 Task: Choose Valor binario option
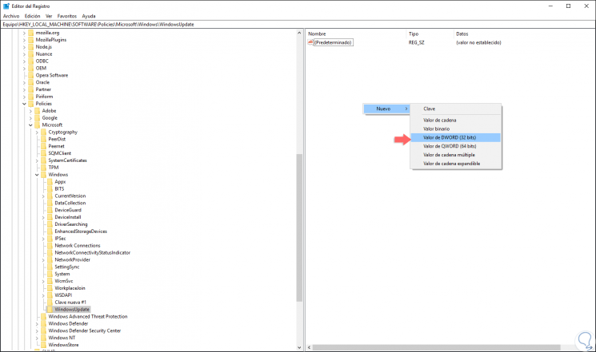455,129
